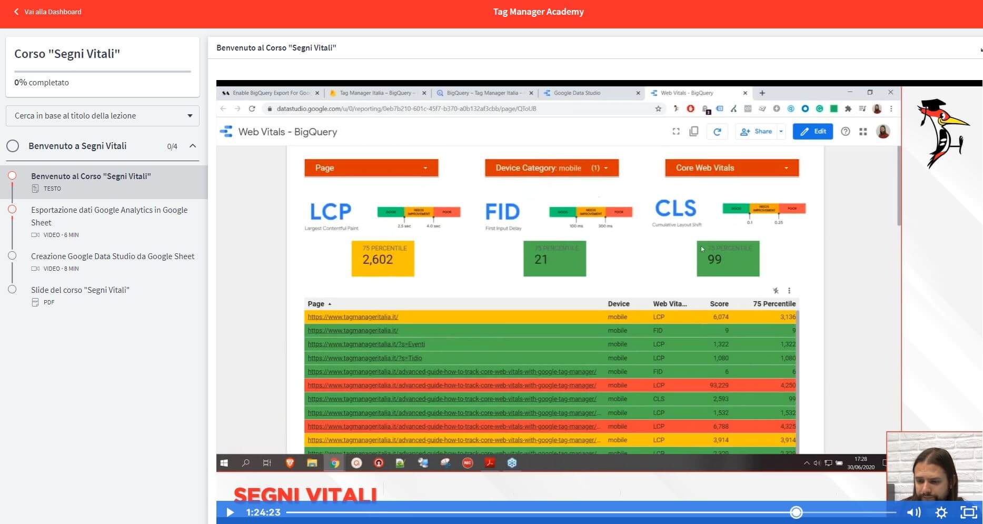Open the Page filter dropdown
The width and height of the screenshot is (983, 524).
371,168
